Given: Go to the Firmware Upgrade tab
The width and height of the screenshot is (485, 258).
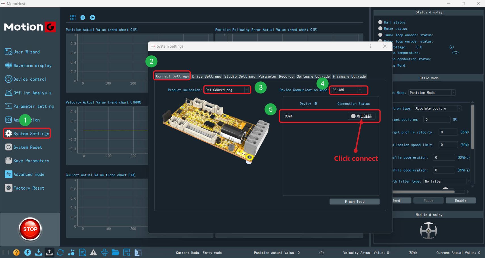Looking at the screenshot, I should [349, 77].
